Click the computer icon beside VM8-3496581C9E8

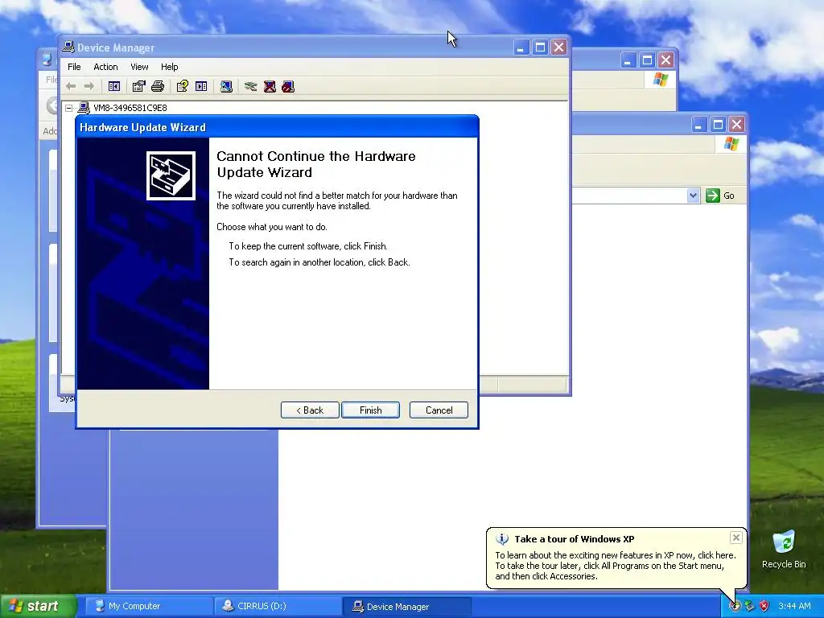(x=84, y=108)
